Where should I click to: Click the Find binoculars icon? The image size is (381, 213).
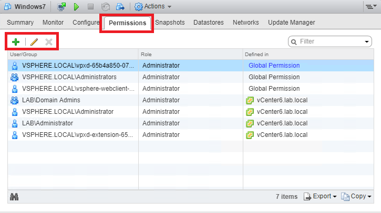15,197
